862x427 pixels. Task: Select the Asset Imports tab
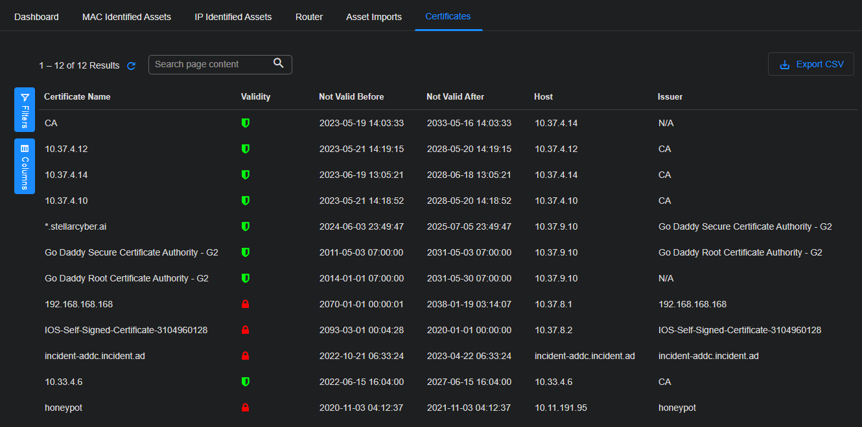[374, 17]
